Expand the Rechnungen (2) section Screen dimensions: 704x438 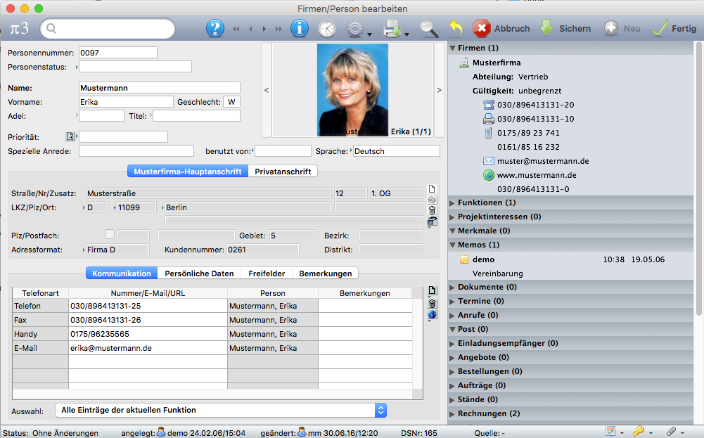pos(453,414)
